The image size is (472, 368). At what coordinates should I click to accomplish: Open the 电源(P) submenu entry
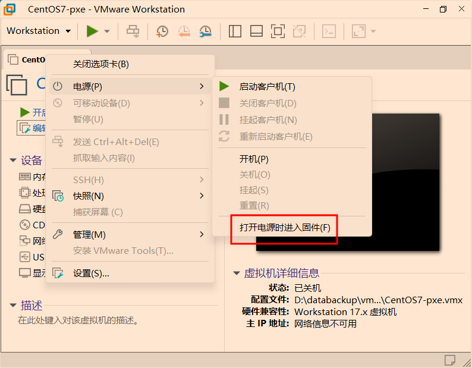(130, 86)
